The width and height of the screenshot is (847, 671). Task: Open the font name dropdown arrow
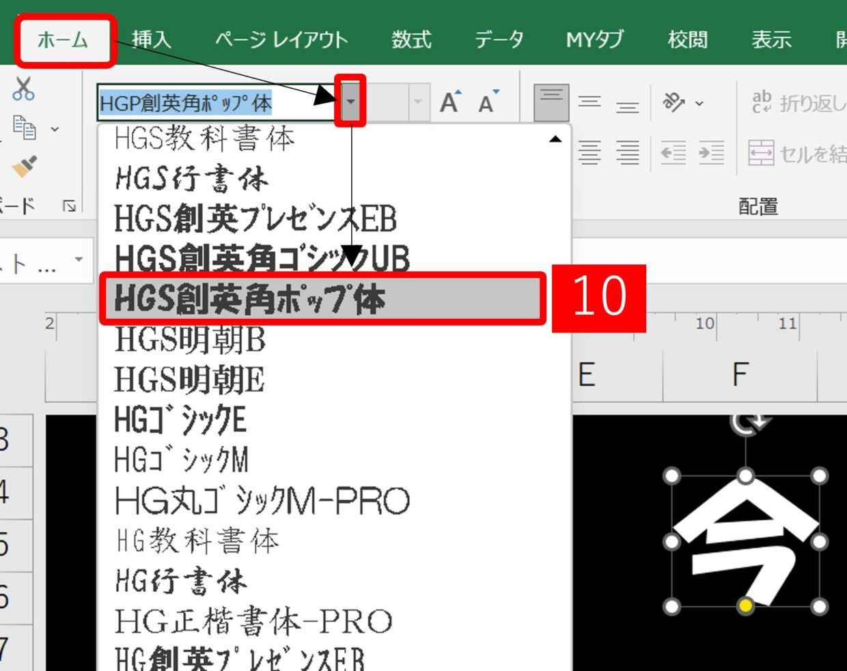coord(350,102)
